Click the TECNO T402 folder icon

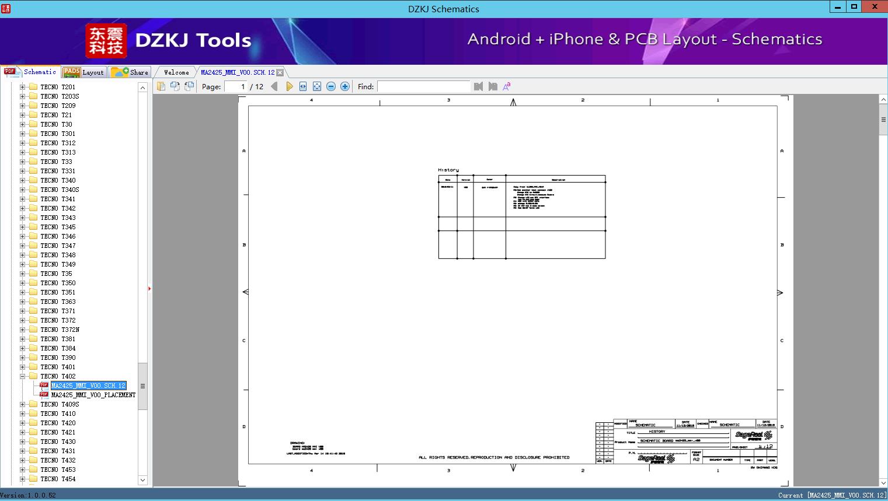[33, 376]
